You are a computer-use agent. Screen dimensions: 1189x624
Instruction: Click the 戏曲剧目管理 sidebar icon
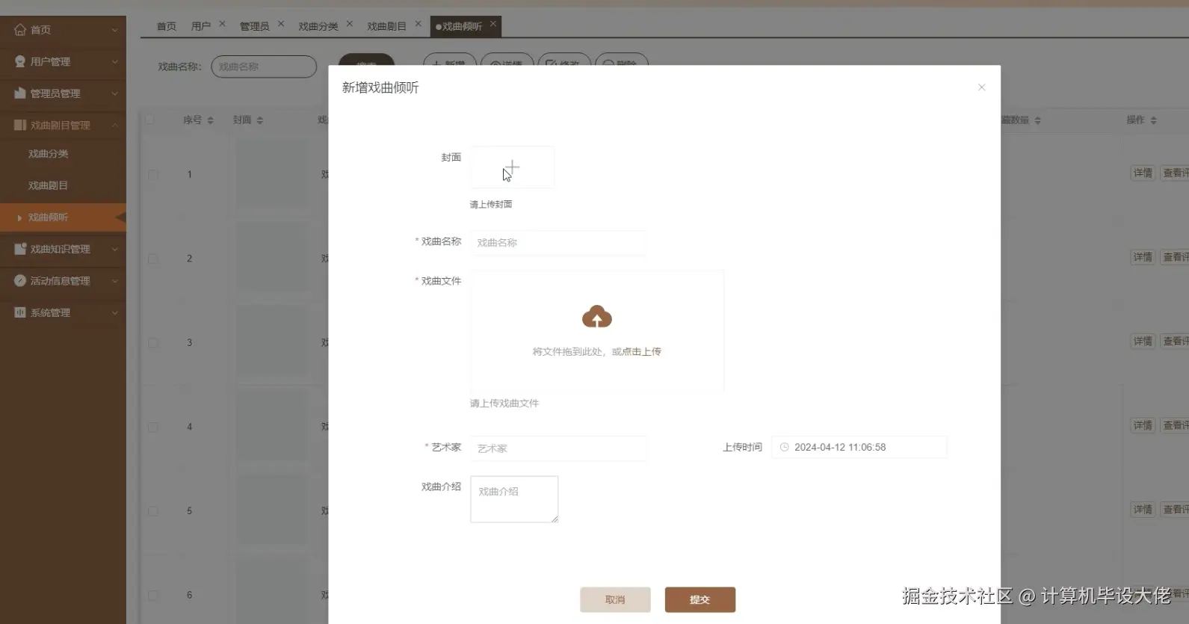[20, 125]
